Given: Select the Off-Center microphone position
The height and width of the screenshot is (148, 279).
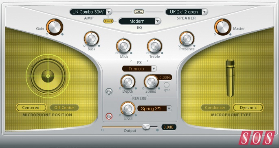Looking at the screenshot, I should tap(64, 107).
